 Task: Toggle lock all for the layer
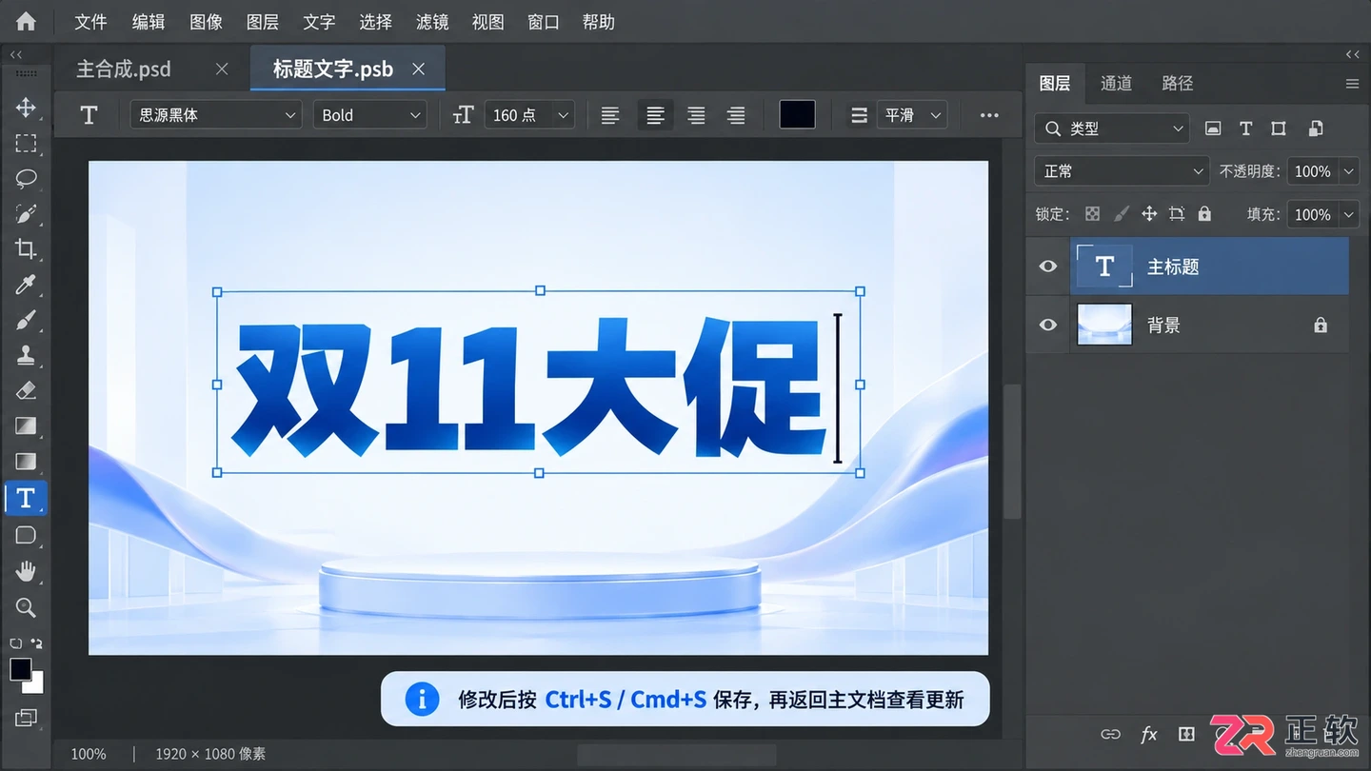tap(1204, 214)
